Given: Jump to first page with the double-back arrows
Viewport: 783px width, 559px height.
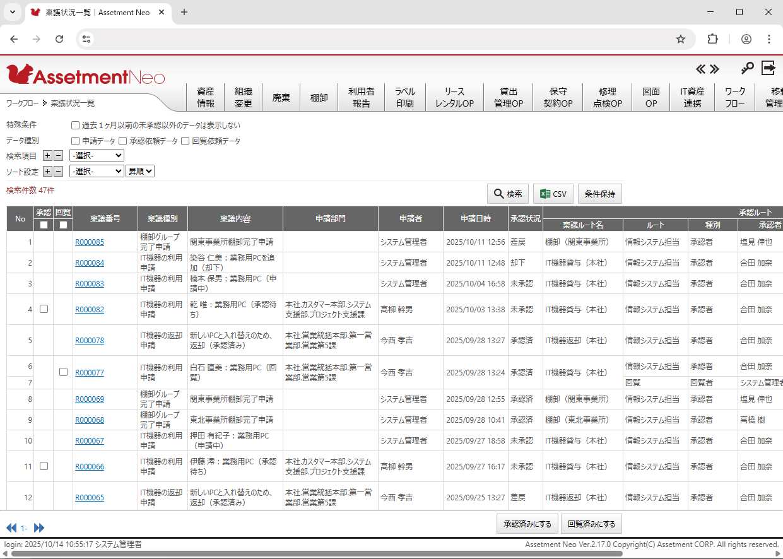Looking at the screenshot, I should pos(10,528).
